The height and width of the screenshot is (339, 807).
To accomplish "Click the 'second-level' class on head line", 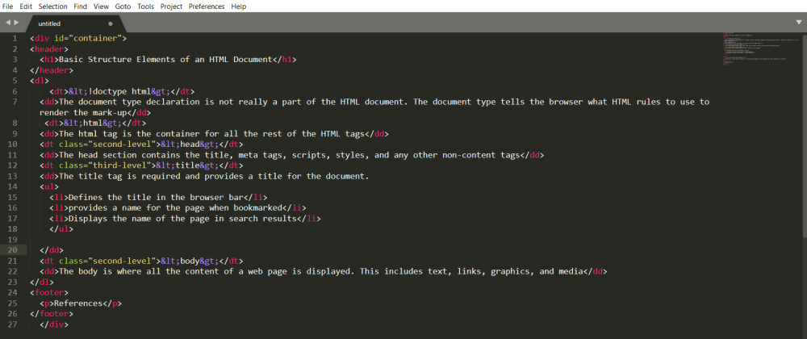I will pos(122,144).
